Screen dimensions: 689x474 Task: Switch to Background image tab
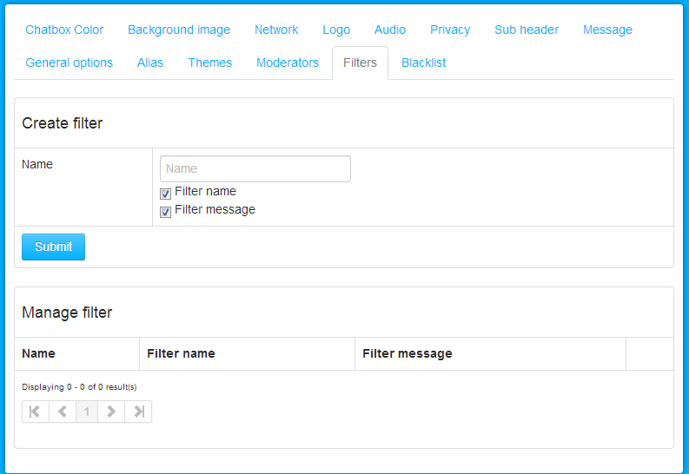179,30
